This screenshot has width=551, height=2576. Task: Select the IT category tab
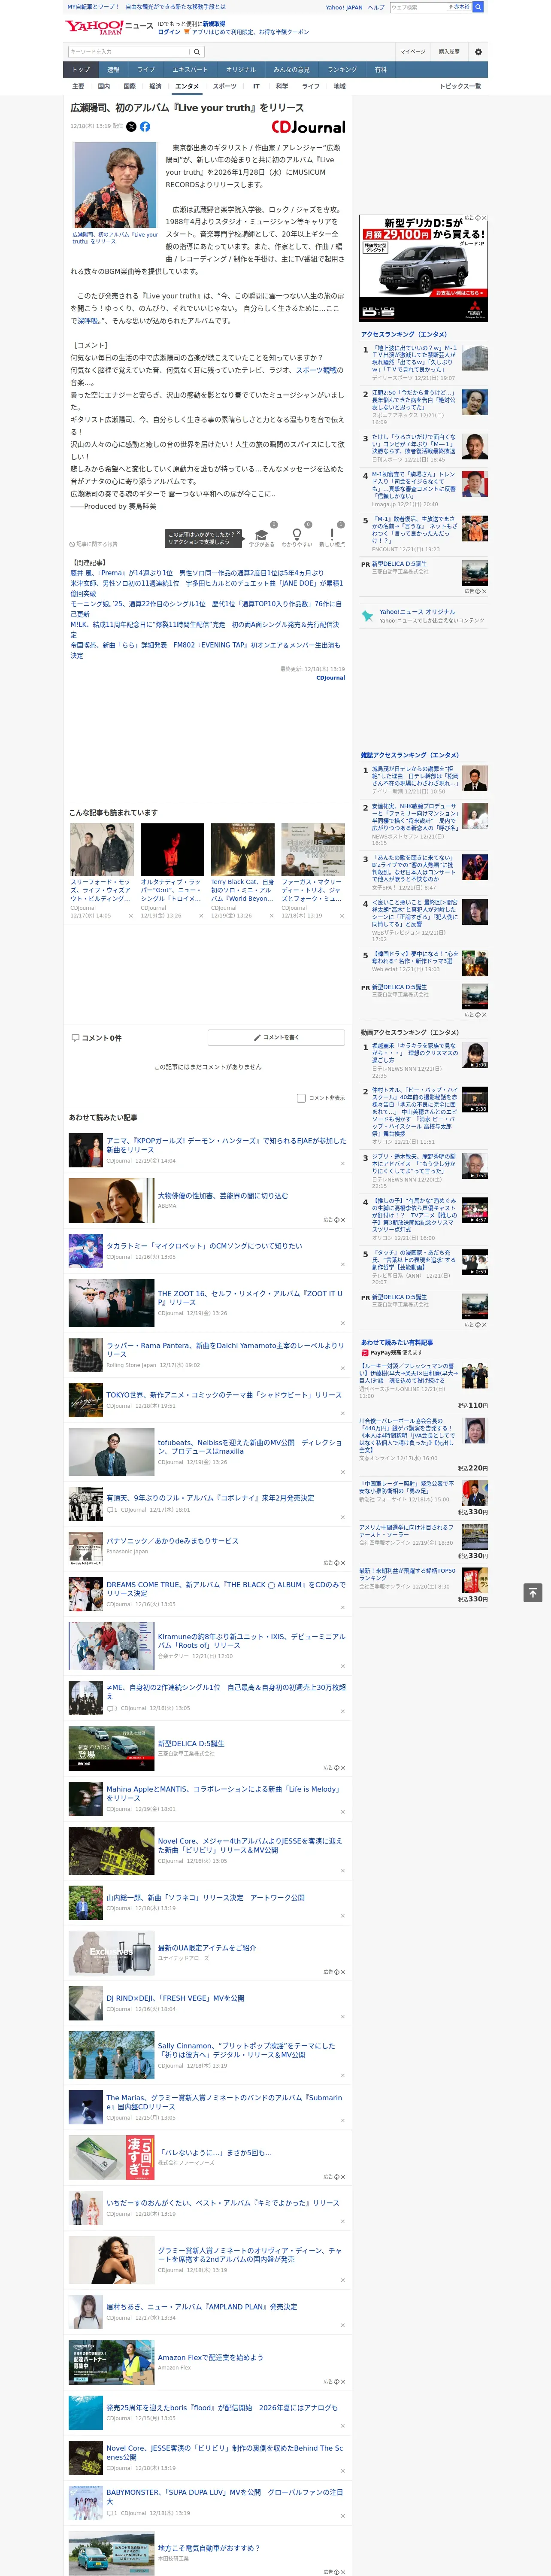click(x=256, y=86)
